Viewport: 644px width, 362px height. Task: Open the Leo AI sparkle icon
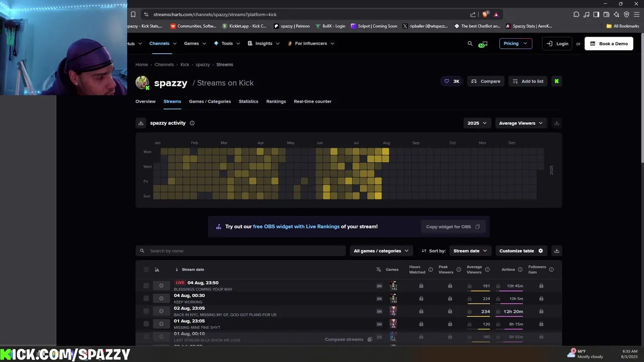616,15
